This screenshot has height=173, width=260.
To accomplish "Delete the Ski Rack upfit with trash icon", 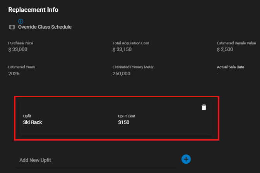I will coord(204,107).
